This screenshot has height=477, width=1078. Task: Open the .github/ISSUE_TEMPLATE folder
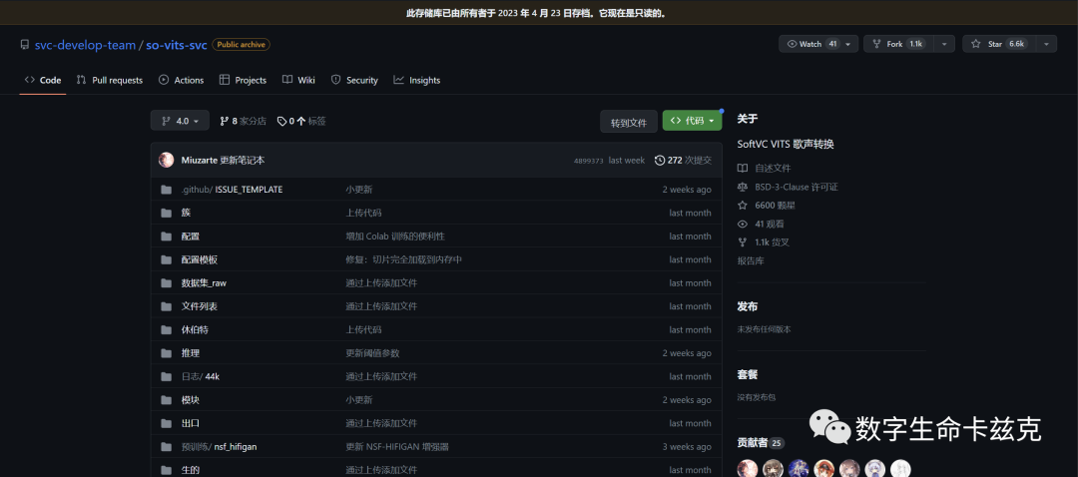tap(232, 190)
